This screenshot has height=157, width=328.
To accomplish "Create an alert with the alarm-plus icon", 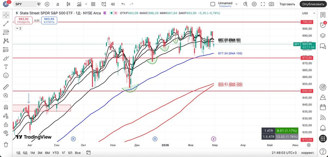I will point(104,4).
